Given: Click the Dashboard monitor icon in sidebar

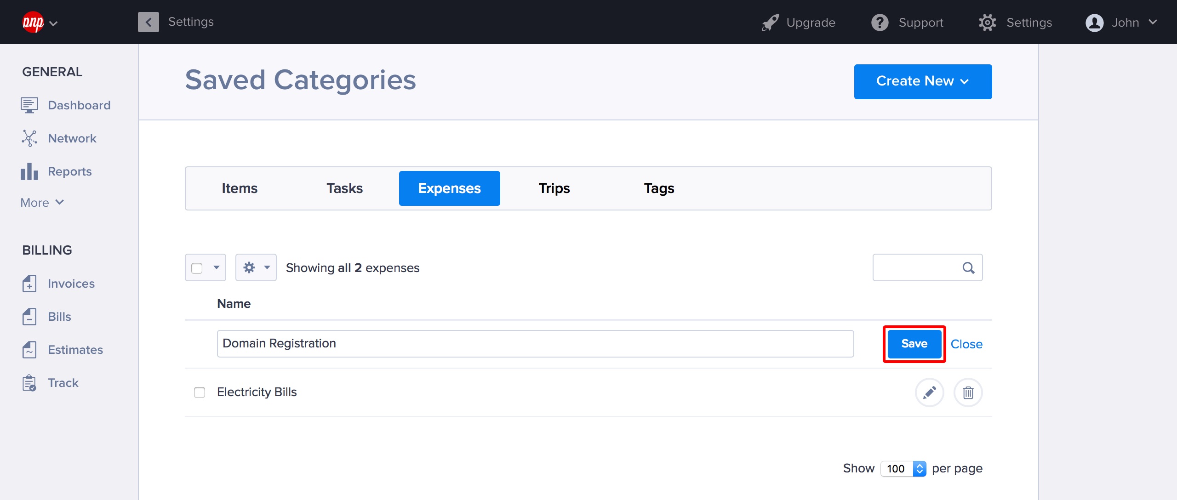Looking at the screenshot, I should (x=29, y=105).
